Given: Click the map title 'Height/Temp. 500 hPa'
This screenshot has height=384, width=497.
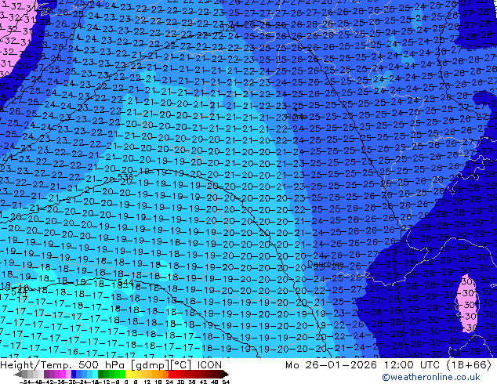Looking at the screenshot, I should (x=63, y=365).
